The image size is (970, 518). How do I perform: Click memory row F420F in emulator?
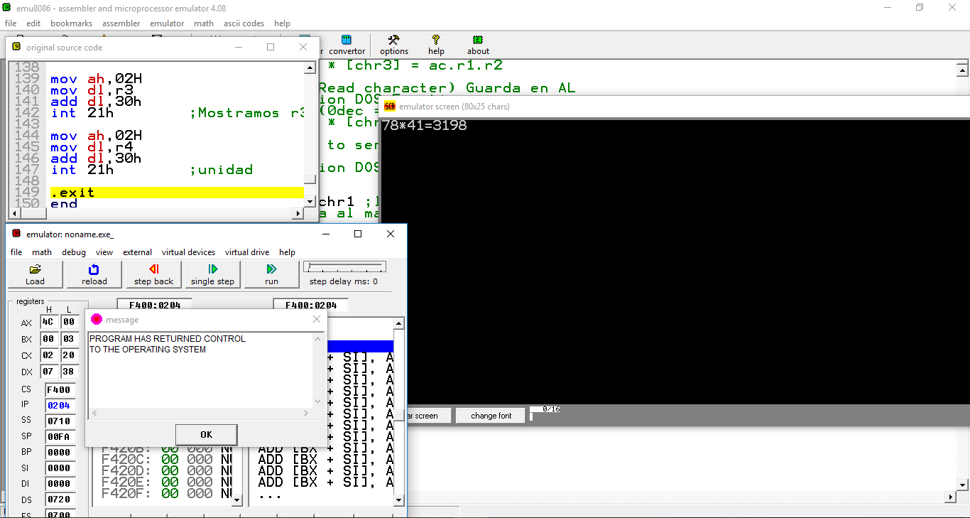pos(166,493)
